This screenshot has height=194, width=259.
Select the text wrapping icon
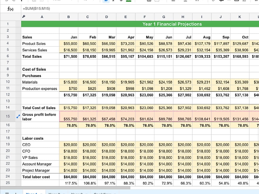(x=197, y=1)
